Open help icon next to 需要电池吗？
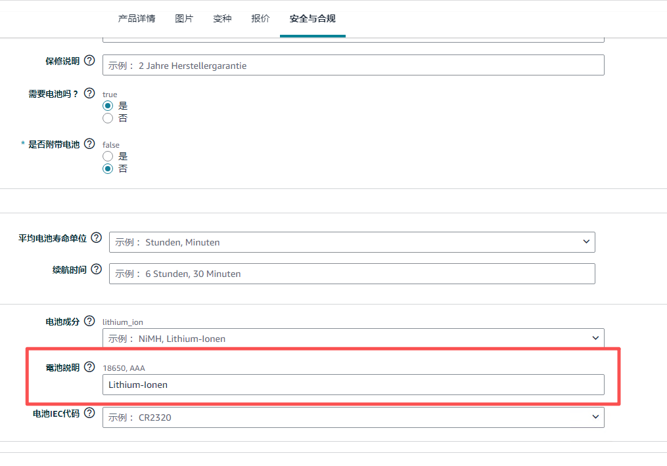Screen dimensions: 667x466 pos(89,93)
